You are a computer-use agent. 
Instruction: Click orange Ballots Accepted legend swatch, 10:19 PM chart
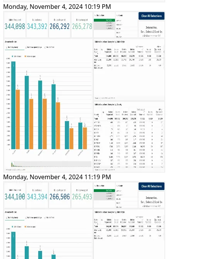[25, 56]
